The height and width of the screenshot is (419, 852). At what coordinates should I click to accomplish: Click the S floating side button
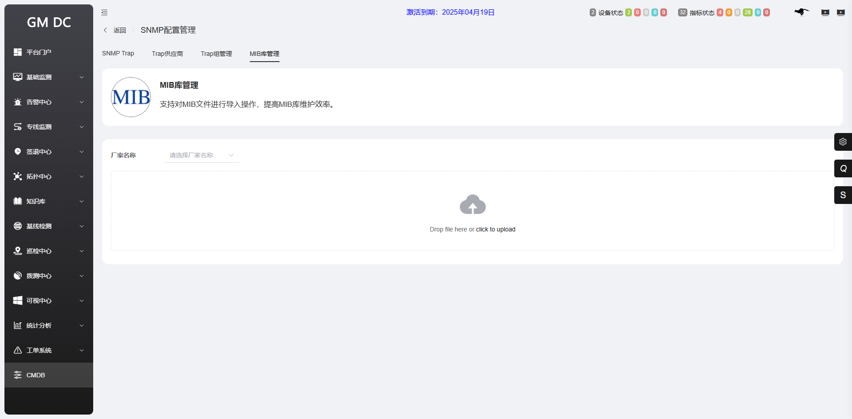tap(843, 195)
